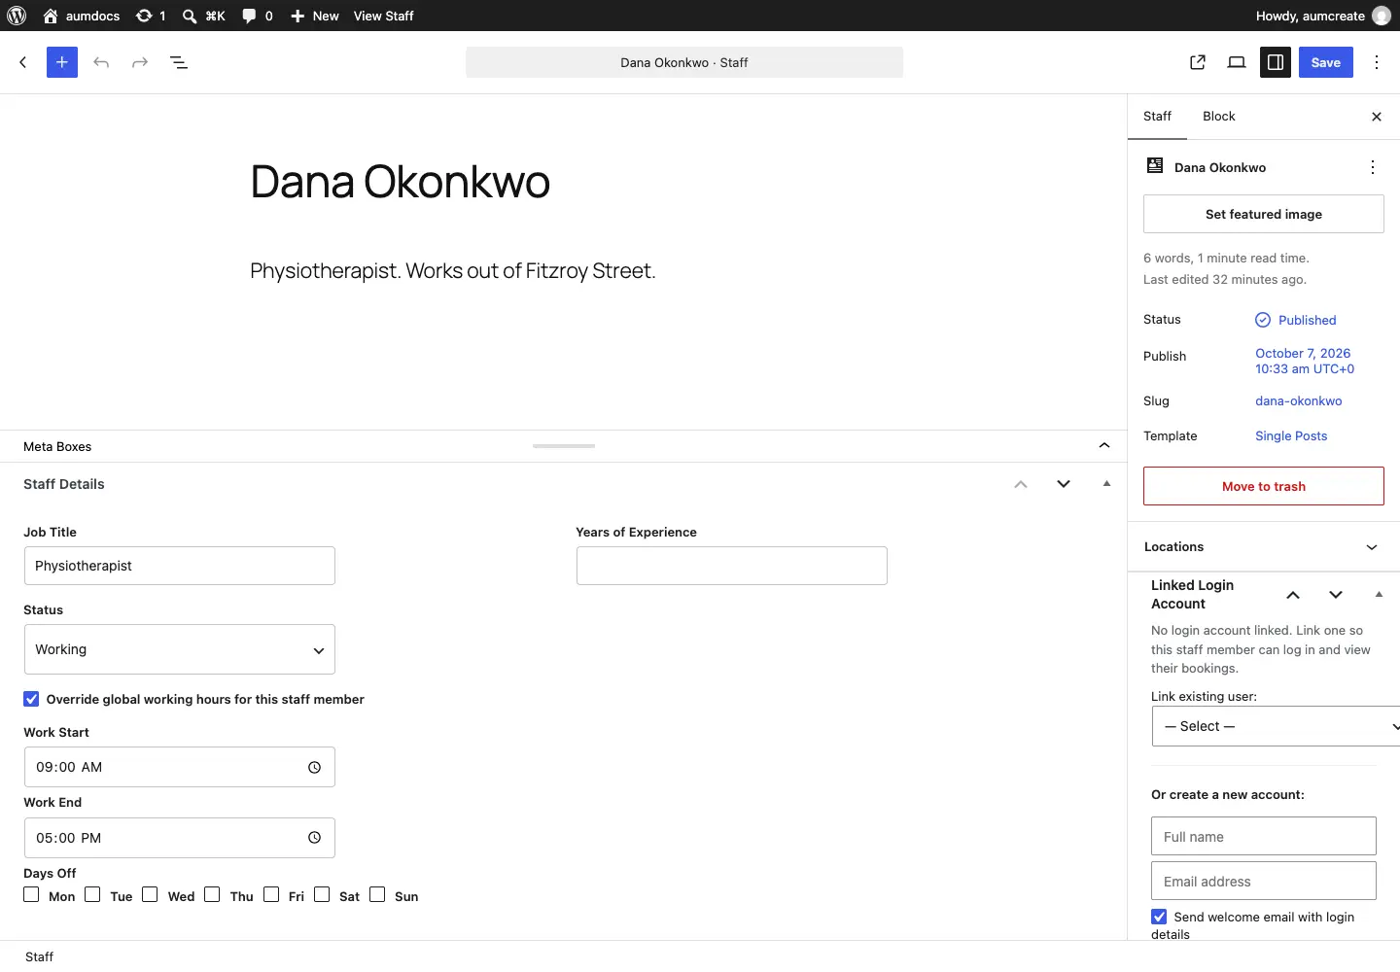Uncheck Override global working hours checkbox

tap(32, 699)
